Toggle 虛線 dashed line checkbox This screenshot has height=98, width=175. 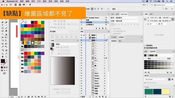(51, 32)
